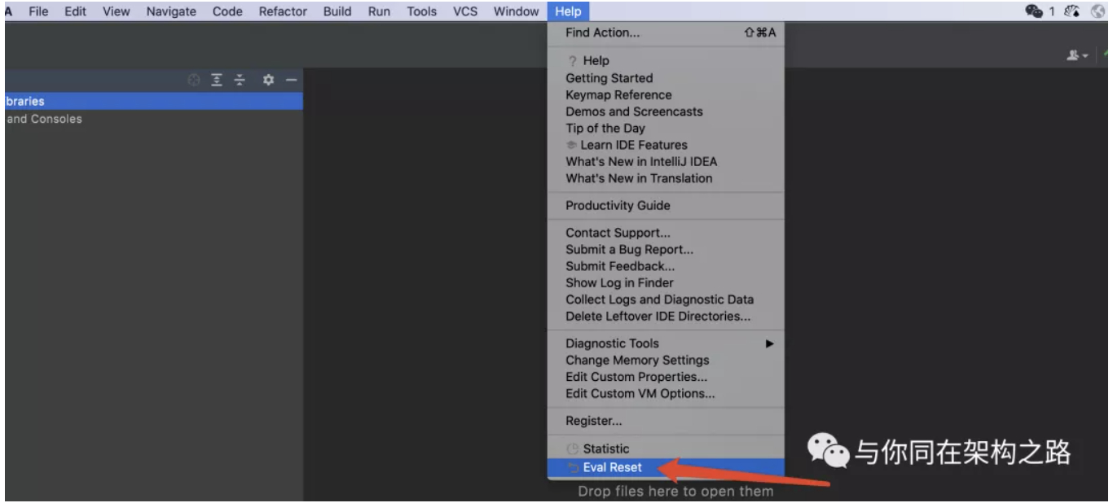Viewport: 1113px width, 503px height.
Task: Choose Find Action... from Help menu
Action: click(602, 33)
